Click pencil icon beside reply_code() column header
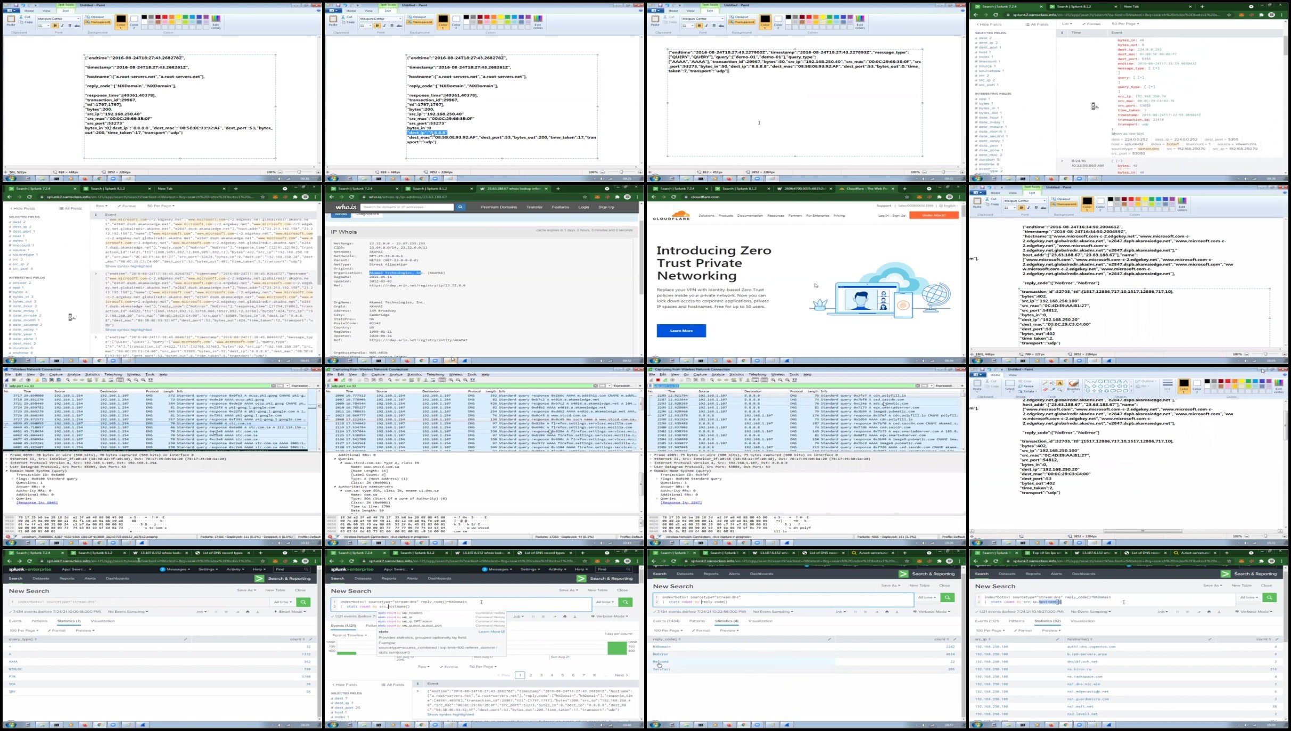Screen dimensions: 1291x731 829,639
